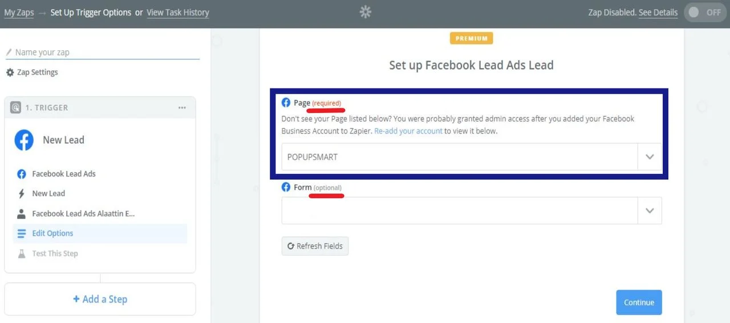Click trigger step icon in header
This screenshot has width=730, height=323.
[x=15, y=107]
